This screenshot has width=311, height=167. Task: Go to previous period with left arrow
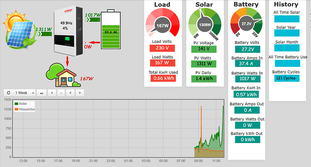point(70,93)
